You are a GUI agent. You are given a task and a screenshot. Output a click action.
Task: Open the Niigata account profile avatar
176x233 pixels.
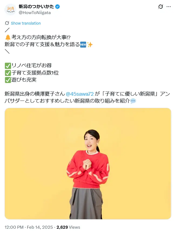tap(10, 9)
